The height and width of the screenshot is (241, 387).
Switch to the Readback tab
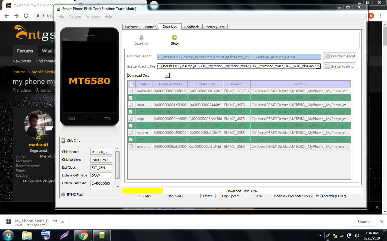[x=192, y=27]
